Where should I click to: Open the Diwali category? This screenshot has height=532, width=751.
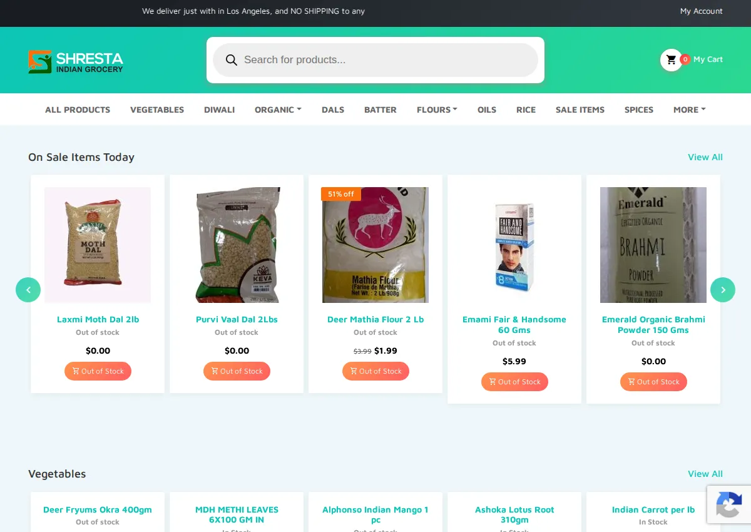pyautogui.click(x=219, y=110)
